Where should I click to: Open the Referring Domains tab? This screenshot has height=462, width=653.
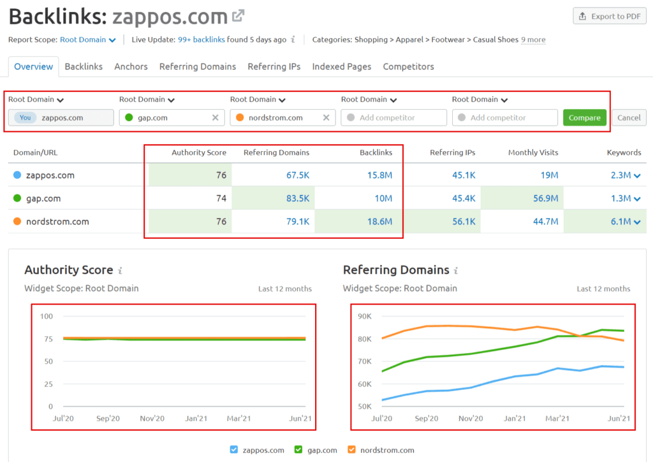[x=198, y=67]
